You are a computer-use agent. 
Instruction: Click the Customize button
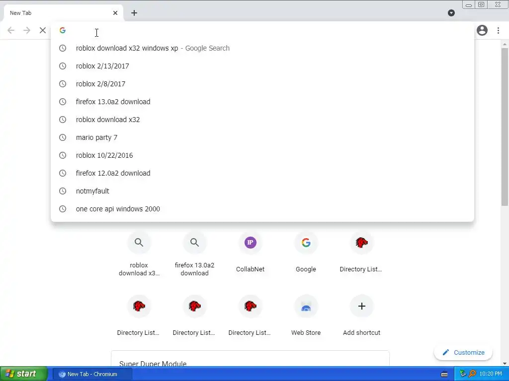pos(463,353)
